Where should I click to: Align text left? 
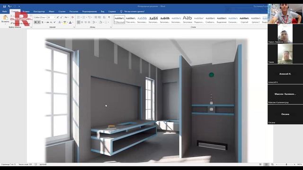[x=79, y=22]
